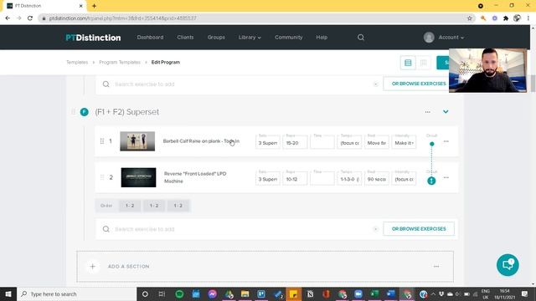The image size is (536, 301).
Task: Click the user avatar next to Account
Action: click(x=429, y=38)
